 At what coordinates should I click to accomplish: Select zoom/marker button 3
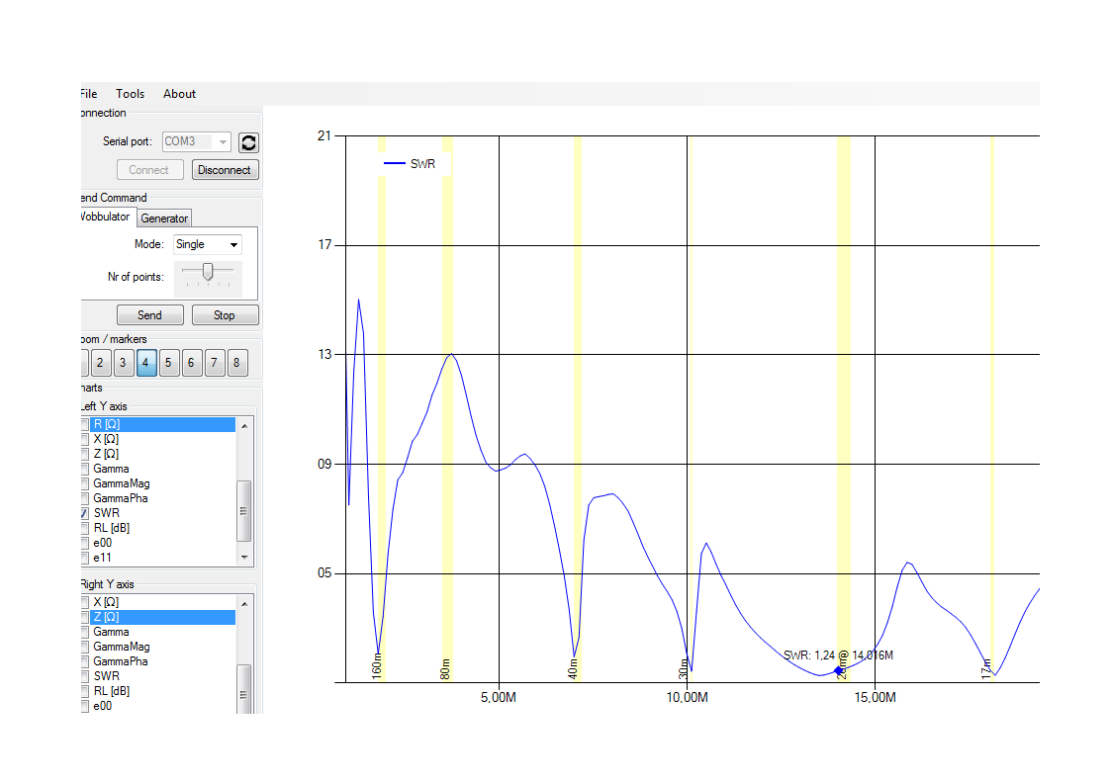click(123, 363)
